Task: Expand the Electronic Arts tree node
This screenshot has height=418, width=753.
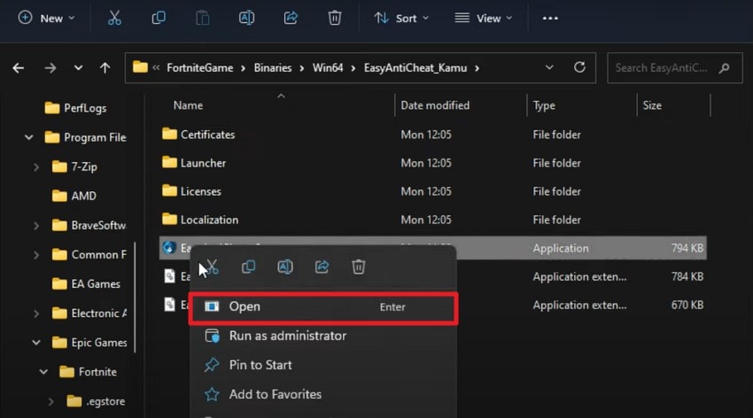Action: [x=36, y=313]
